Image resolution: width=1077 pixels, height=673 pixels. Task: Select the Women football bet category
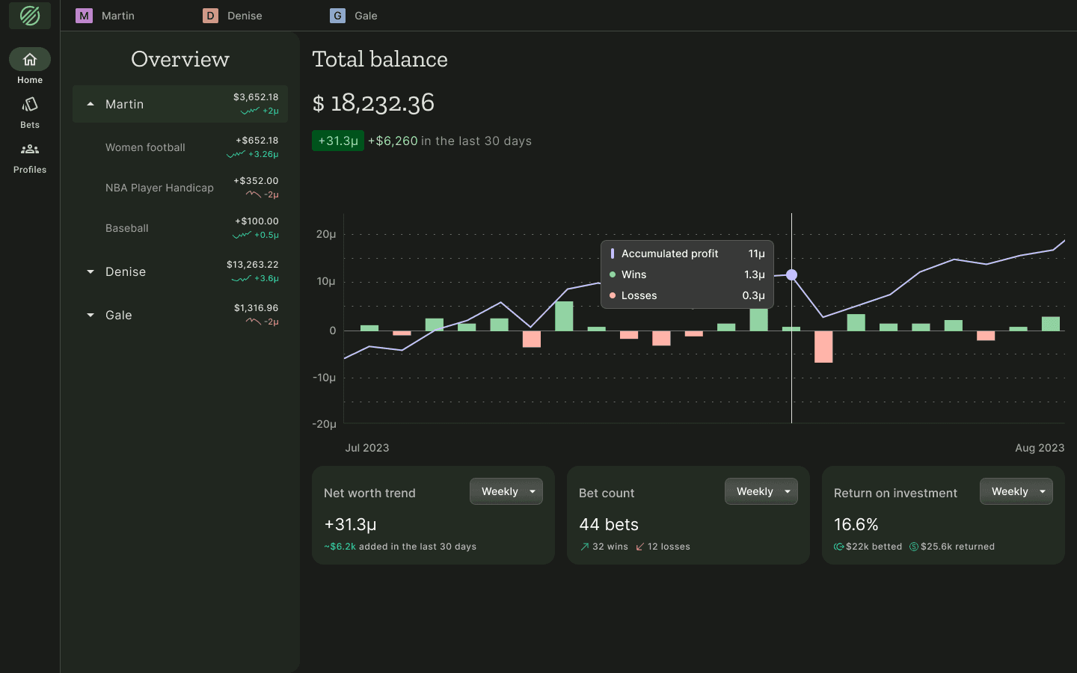pyautogui.click(x=145, y=147)
